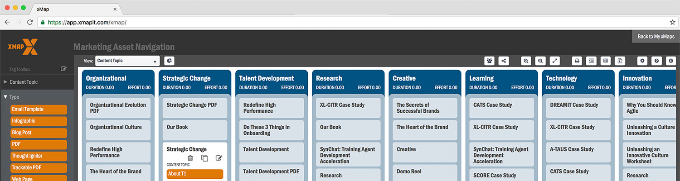Click the Back to My xMaps button

click(656, 37)
